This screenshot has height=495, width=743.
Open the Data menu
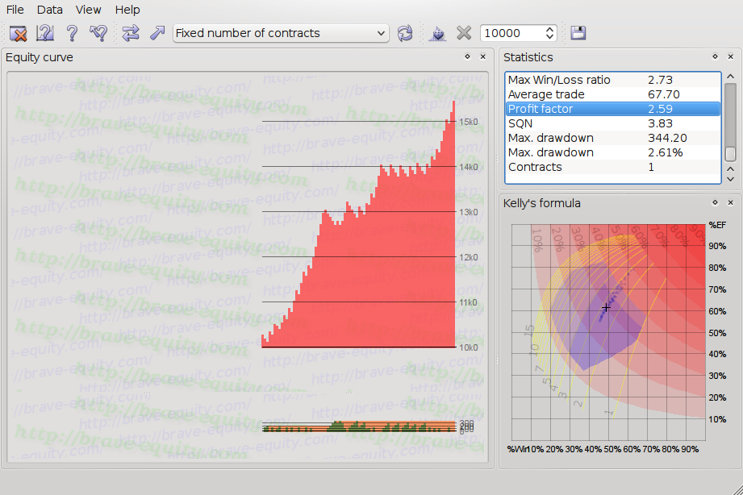pos(49,10)
